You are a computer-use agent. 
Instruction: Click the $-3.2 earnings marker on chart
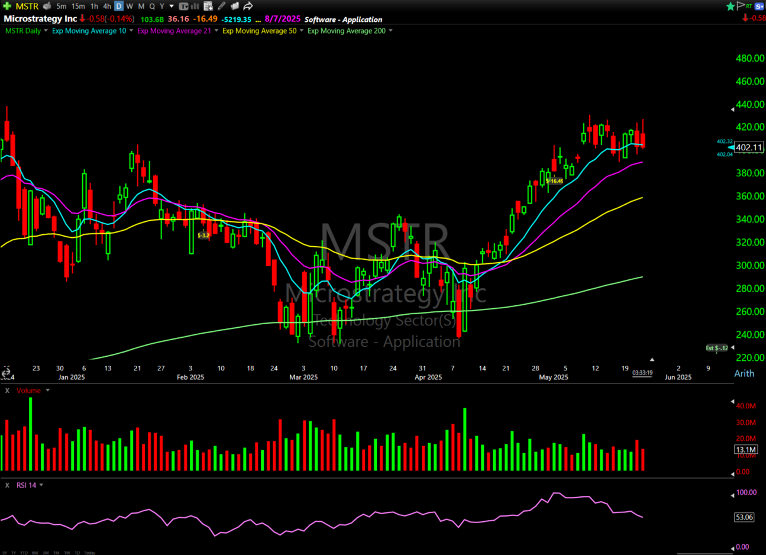[203, 235]
